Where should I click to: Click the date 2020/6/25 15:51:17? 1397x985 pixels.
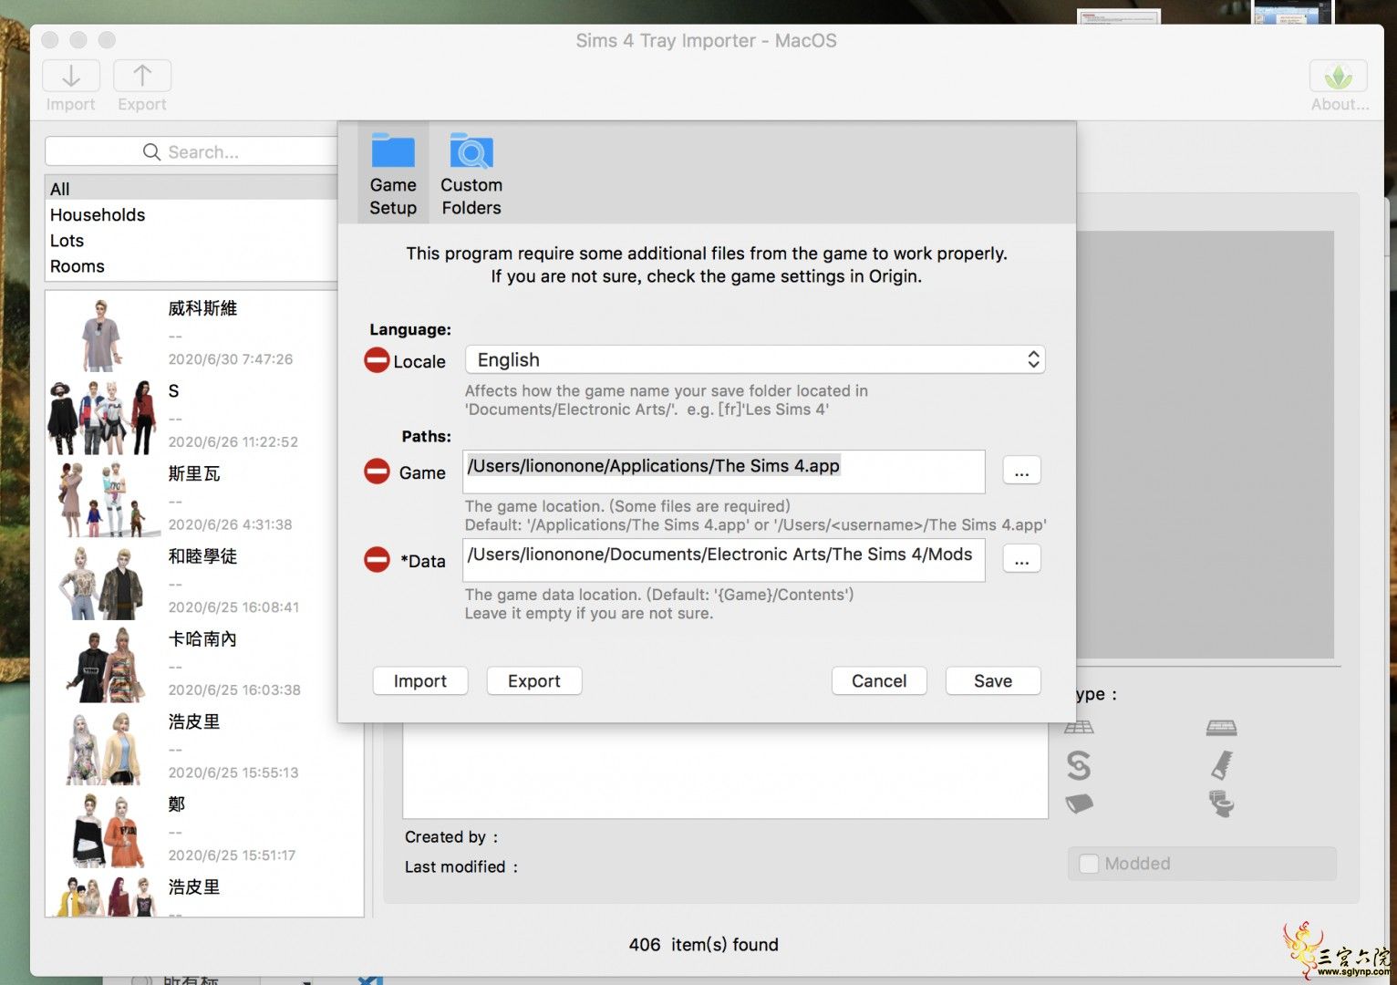[232, 855]
